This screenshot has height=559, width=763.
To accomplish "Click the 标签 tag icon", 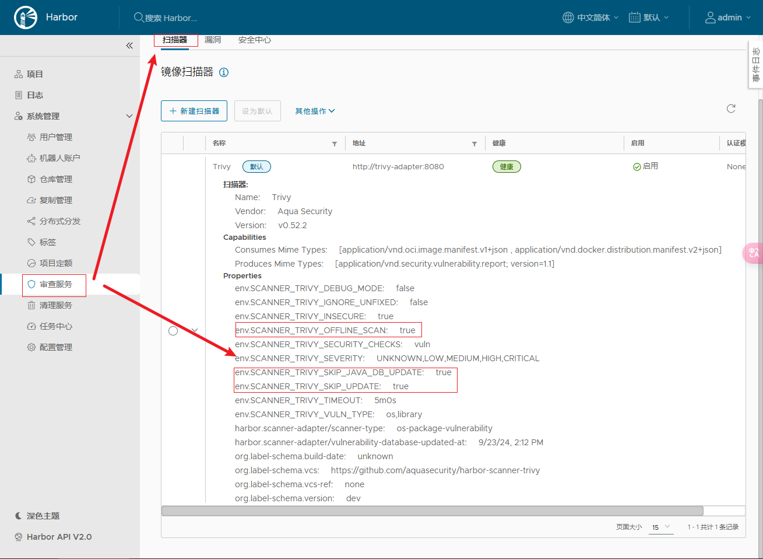I will pos(31,242).
